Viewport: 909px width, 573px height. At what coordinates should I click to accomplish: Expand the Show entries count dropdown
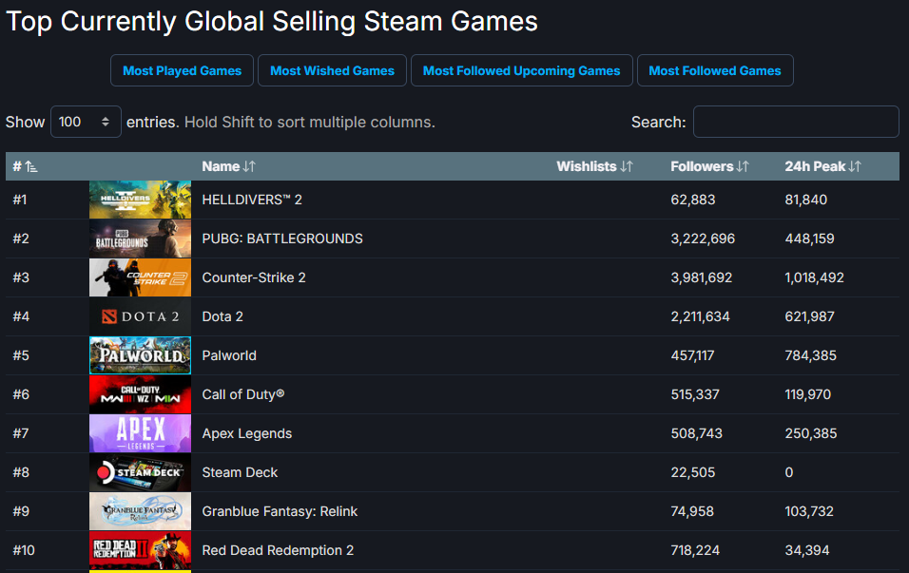(86, 122)
